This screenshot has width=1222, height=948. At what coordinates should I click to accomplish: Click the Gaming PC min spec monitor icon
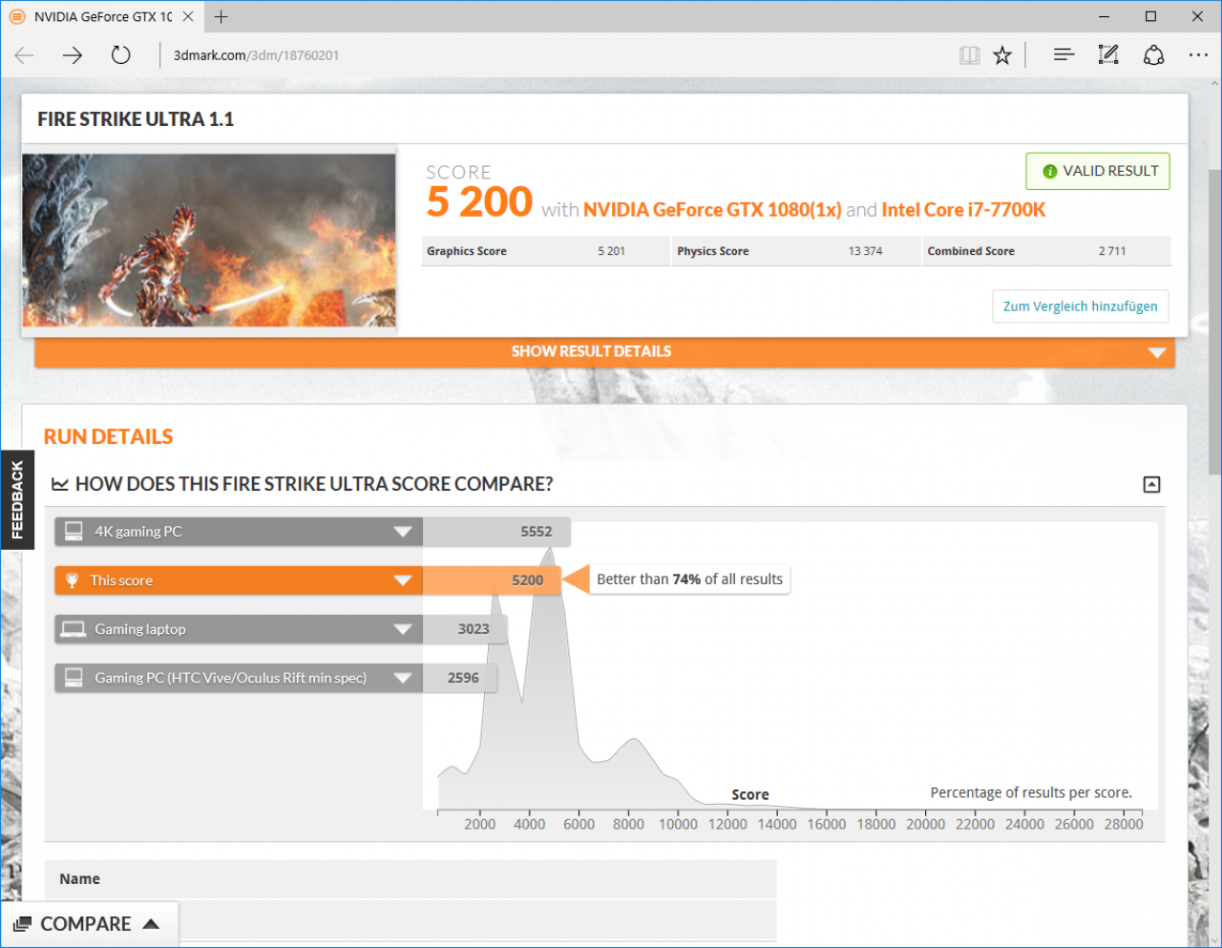[74, 678]
